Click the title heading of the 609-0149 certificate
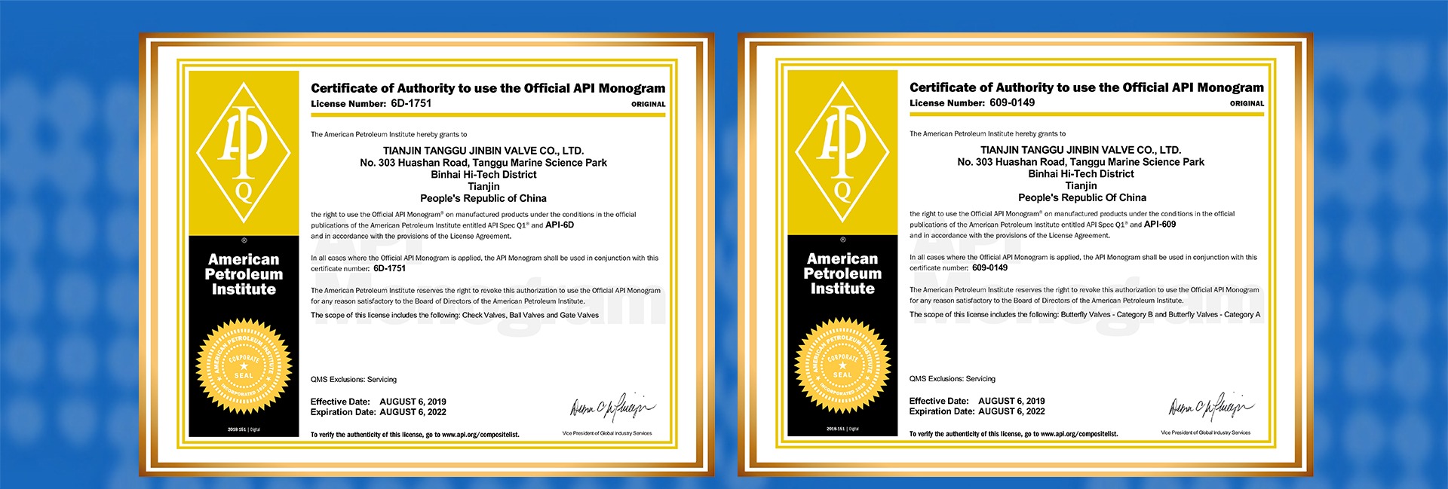The height and width of the screenshot is (489, 1448). (x=1087, y=87)
